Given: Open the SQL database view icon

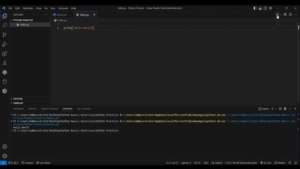Looking at the screenshot, I should click(5, 82).
